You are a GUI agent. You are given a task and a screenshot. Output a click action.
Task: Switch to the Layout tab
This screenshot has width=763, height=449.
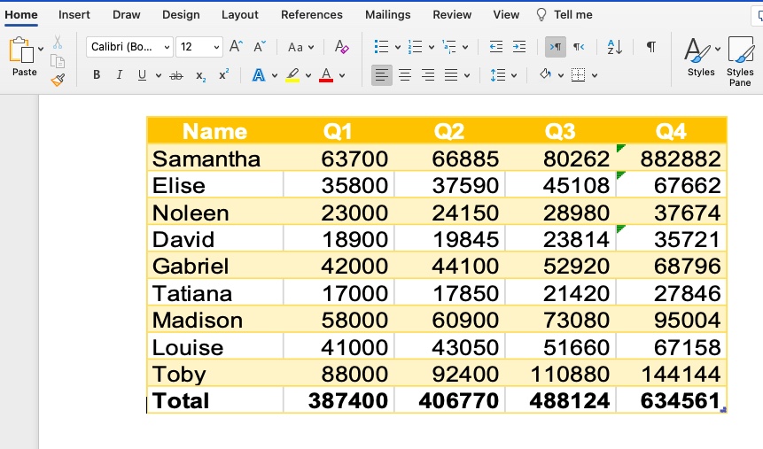pos(240,14)
